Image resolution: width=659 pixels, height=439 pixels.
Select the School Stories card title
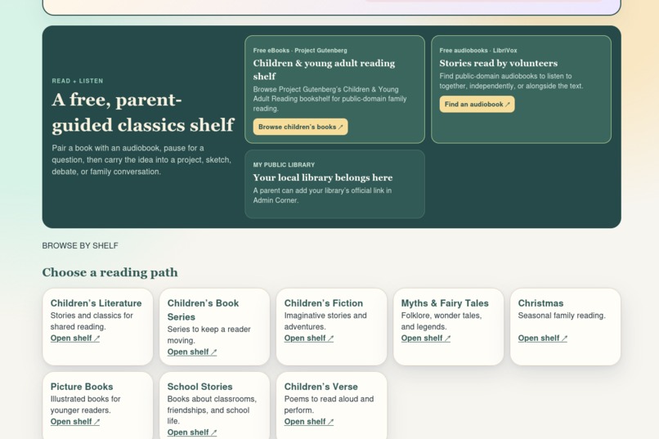(199, 387)
